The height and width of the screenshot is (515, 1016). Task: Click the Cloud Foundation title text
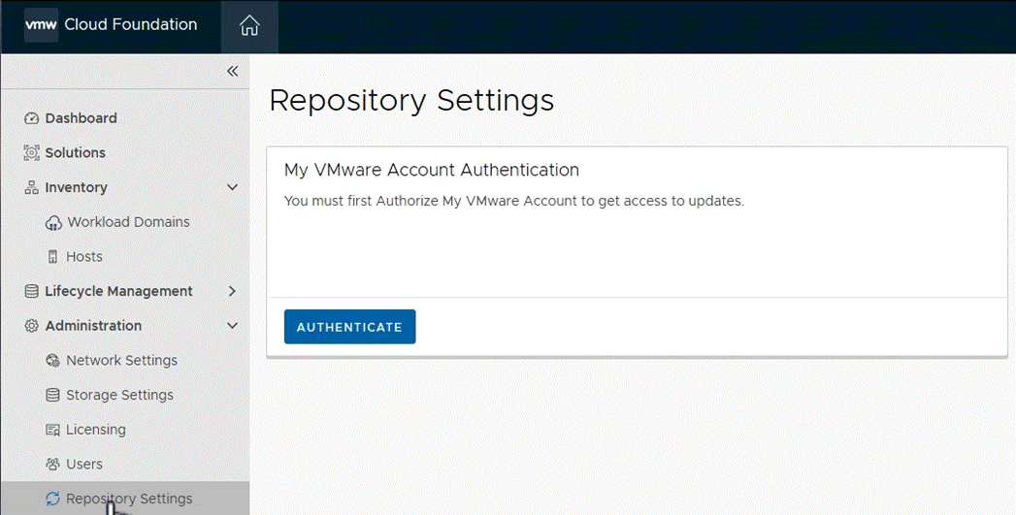(131, 24)
